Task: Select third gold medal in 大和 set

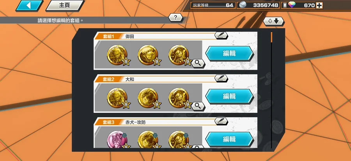Action: [179, 98]
